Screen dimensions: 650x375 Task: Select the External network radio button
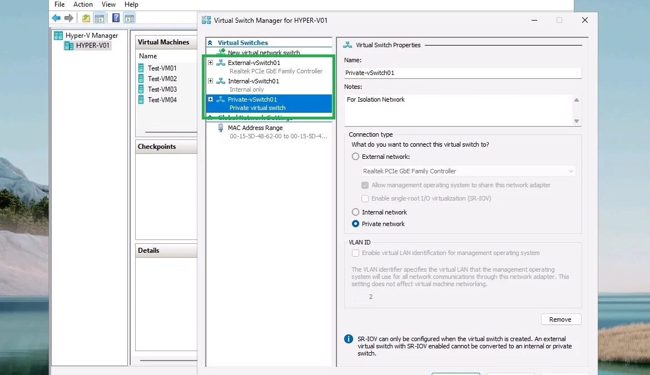click(356, 157)
